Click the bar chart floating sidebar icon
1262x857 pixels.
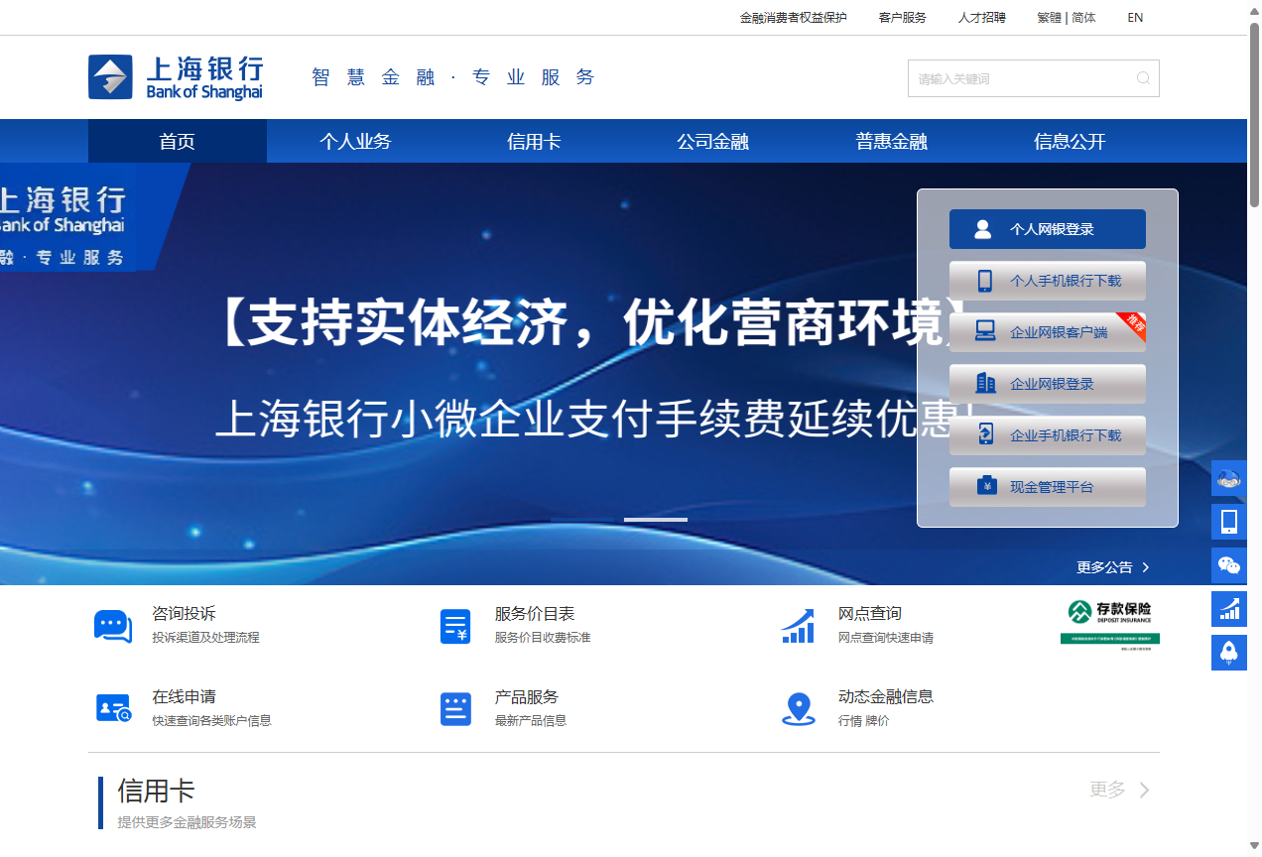click(1229, 609)
